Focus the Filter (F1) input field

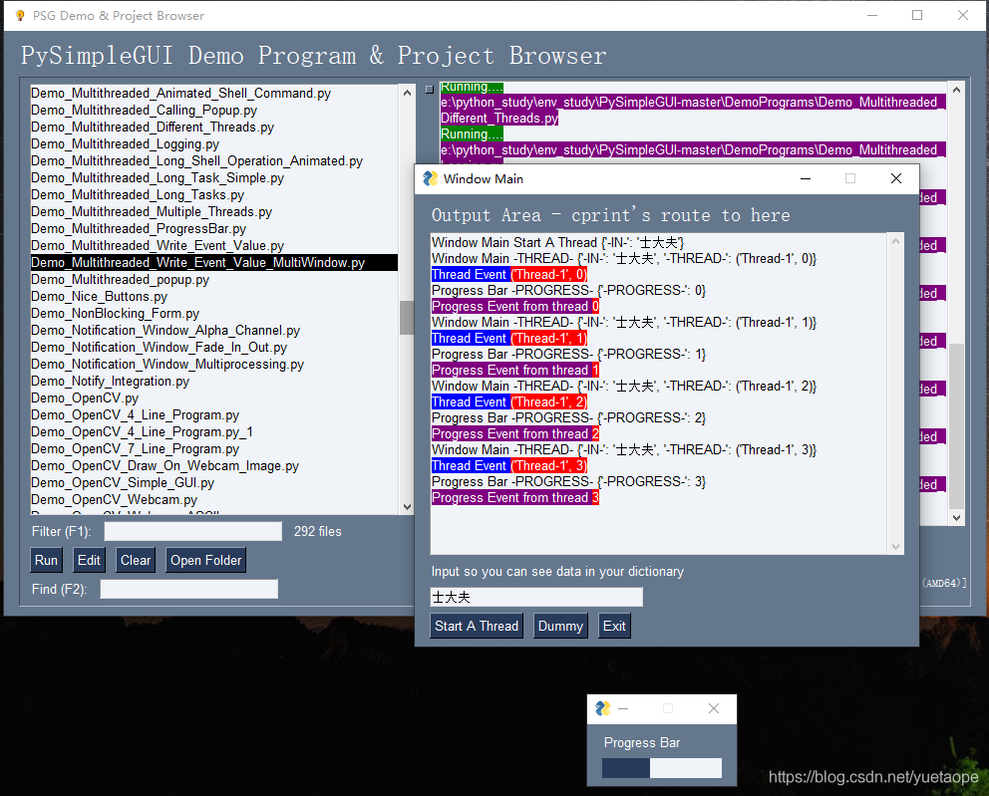(193, 531)
